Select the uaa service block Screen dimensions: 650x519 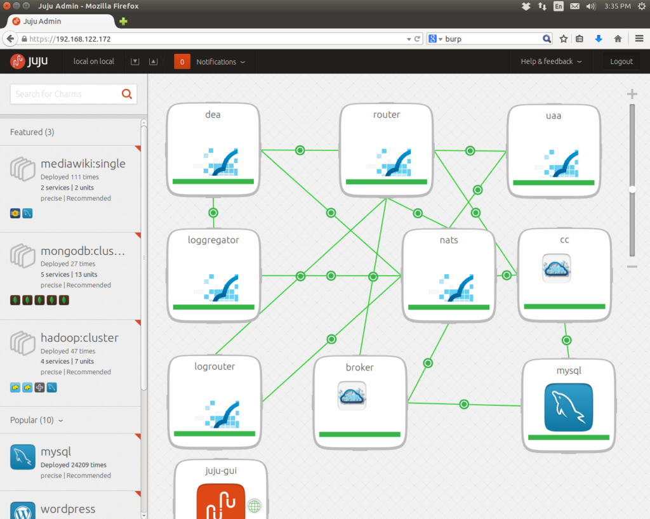coord(554,151)
